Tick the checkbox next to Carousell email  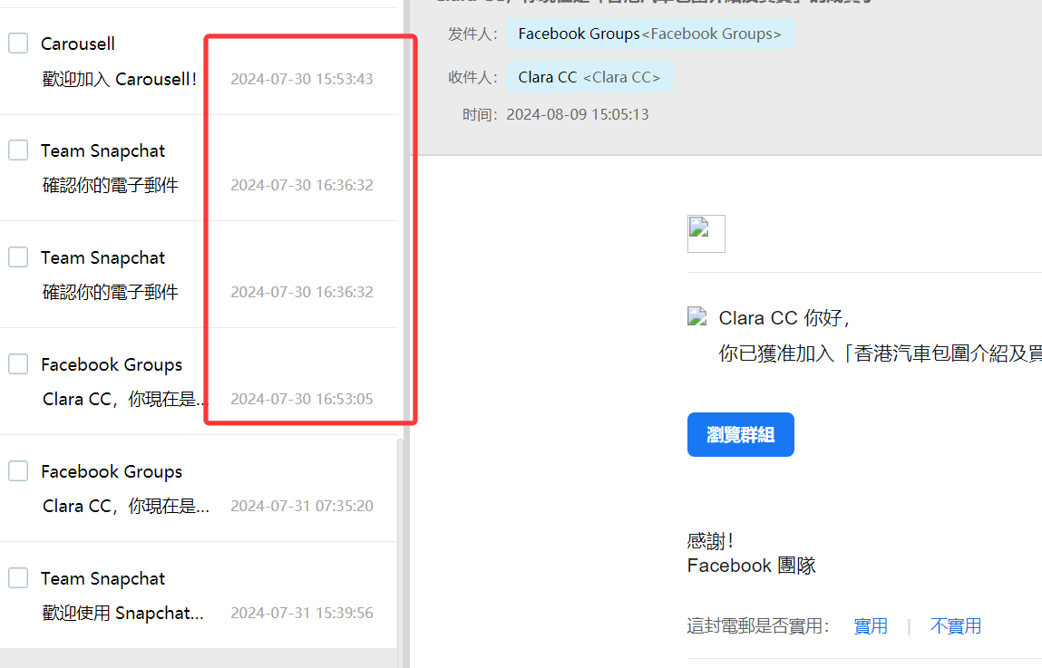click(18, 44)
